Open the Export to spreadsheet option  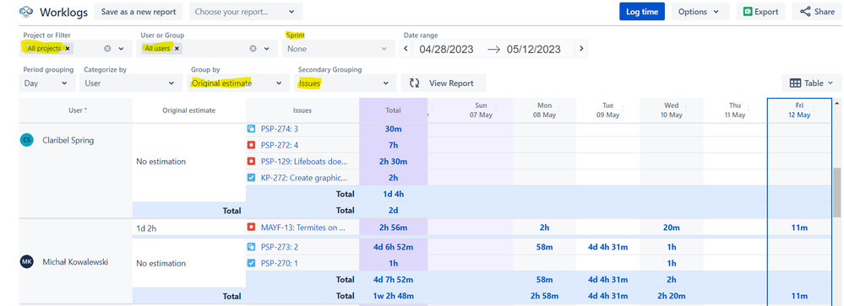[x=760, y=11]
